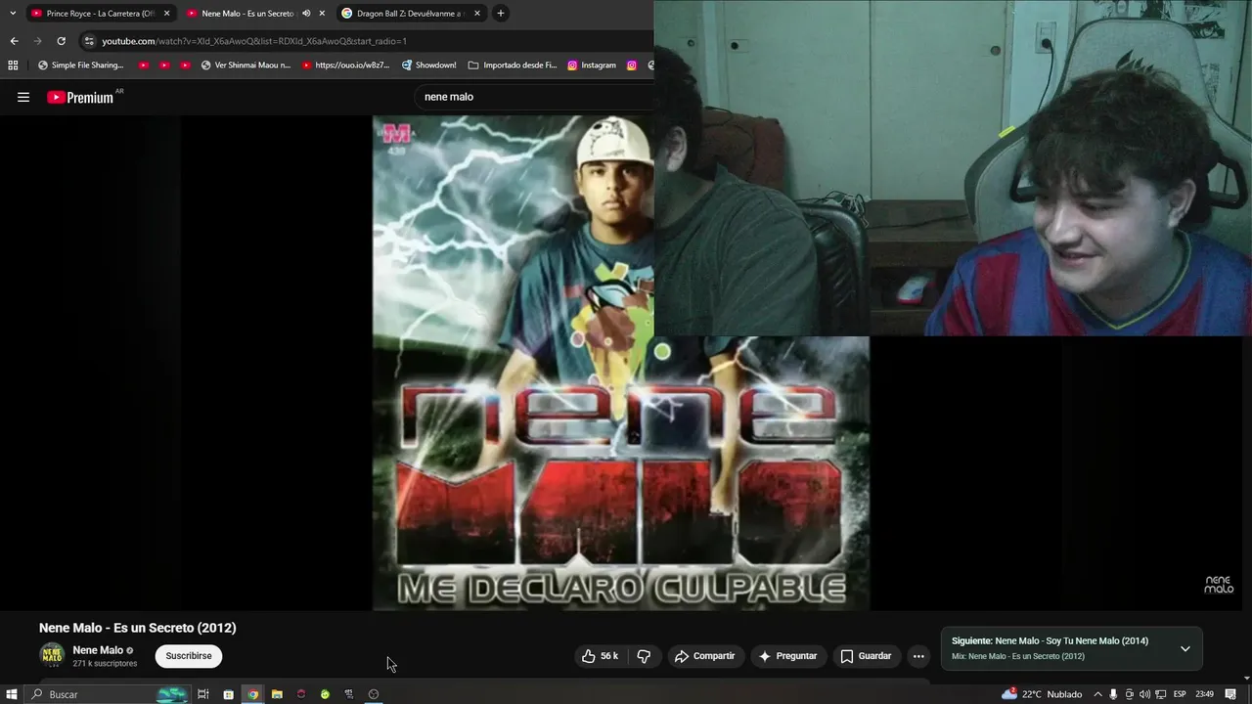
Task: Open the YouTube hamburger guide menu
Action: coord(23,97)
